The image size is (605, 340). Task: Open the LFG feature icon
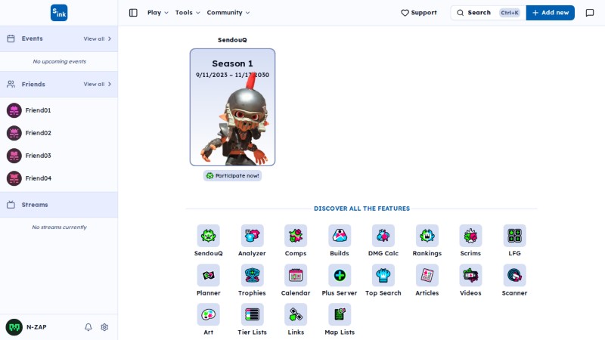[514, 236]
